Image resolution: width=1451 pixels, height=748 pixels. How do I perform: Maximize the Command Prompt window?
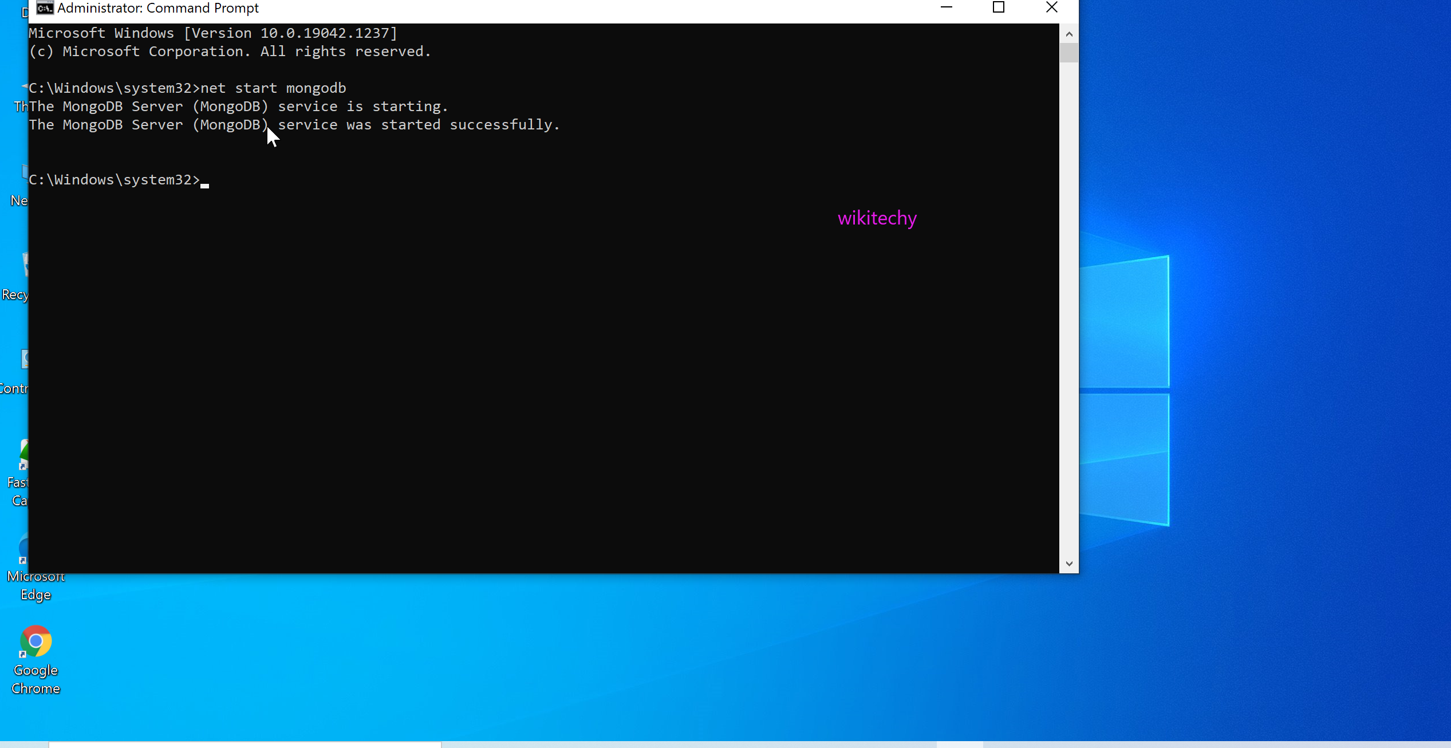click(x=1000, y=7)
